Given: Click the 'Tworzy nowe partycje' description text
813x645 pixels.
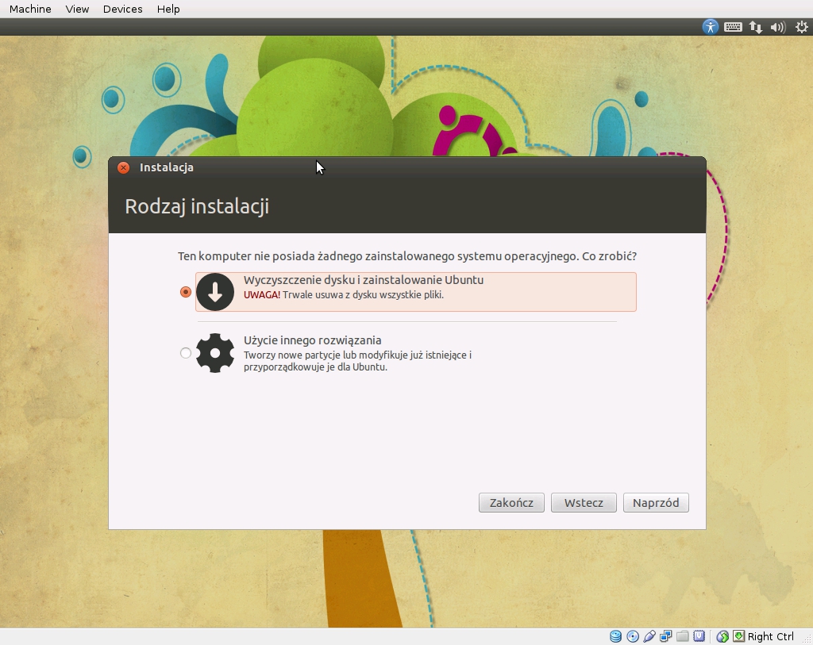Looking at the screenshot, I should point(358,361).
